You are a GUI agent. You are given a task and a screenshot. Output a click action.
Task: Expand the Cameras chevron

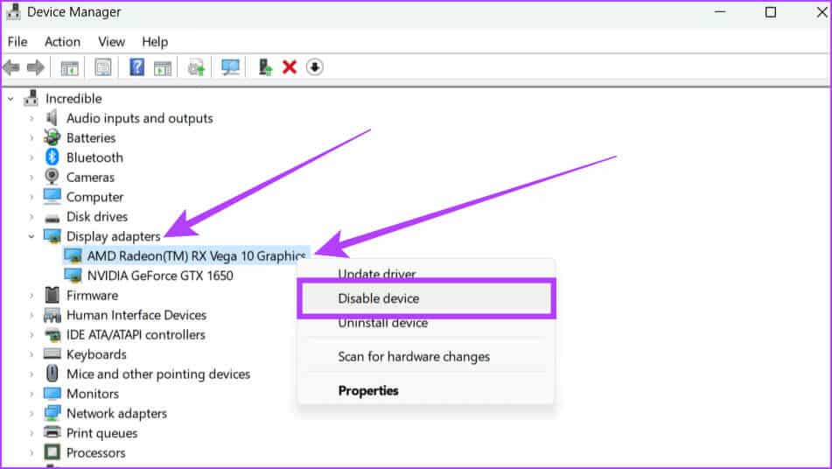pyautogui.click(x=31, y=178)
